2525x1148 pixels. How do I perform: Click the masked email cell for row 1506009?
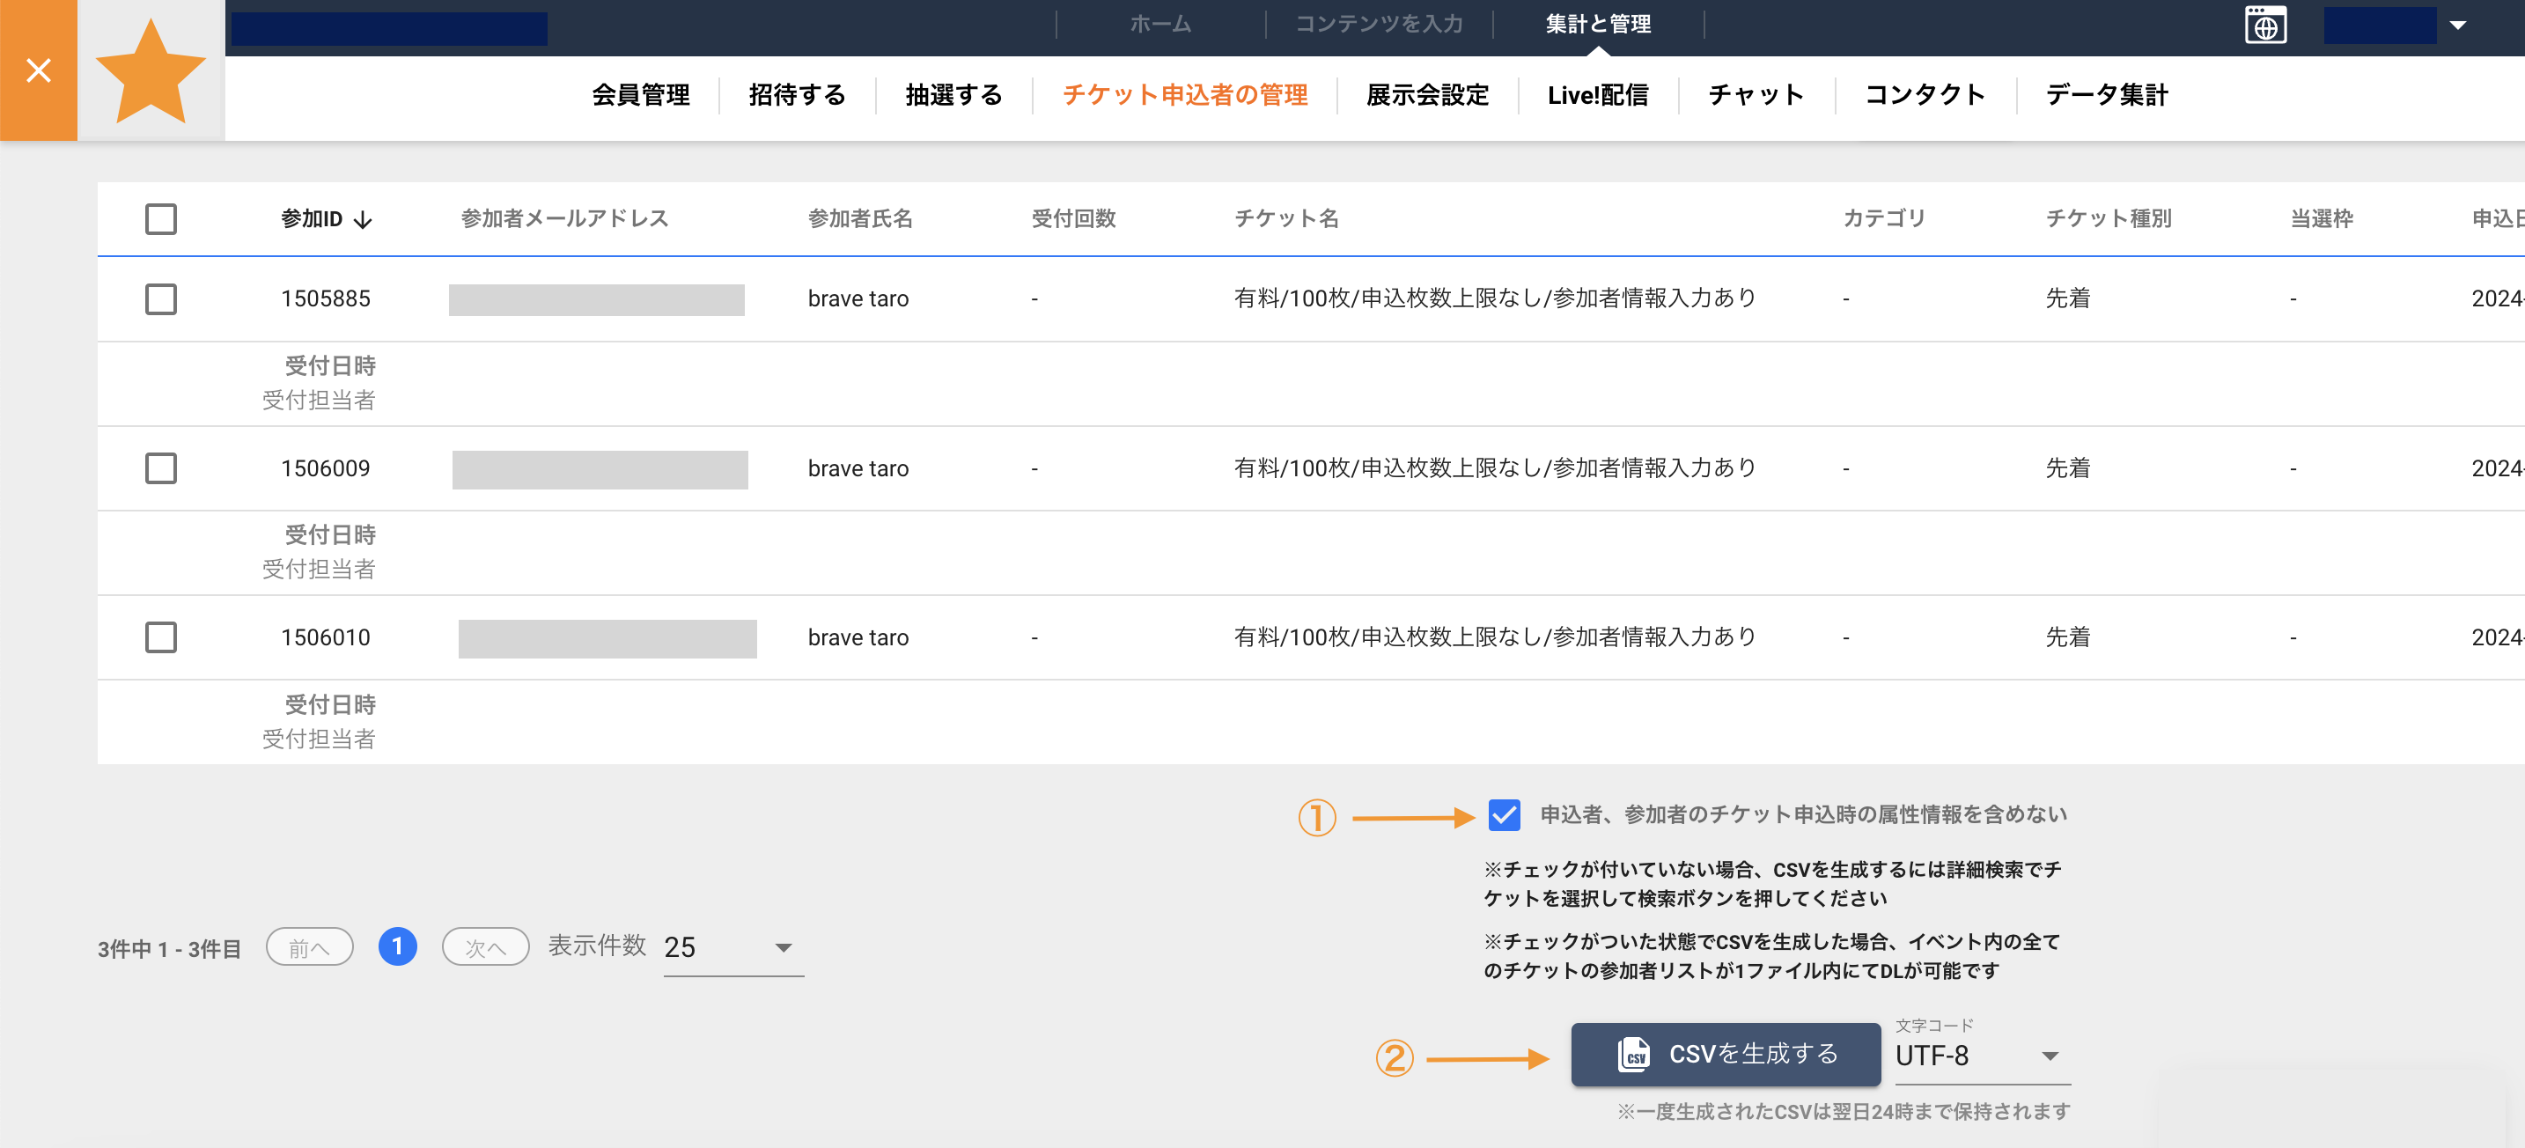[x=600, y=469]
